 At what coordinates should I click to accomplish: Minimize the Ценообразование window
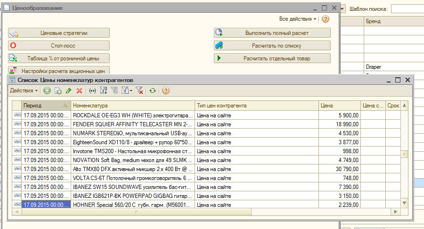pos(315,8)
